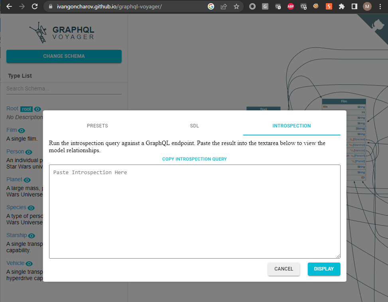Click the browser back arrow icon
This screenshot has width=388, height=302.
point(9,6)
